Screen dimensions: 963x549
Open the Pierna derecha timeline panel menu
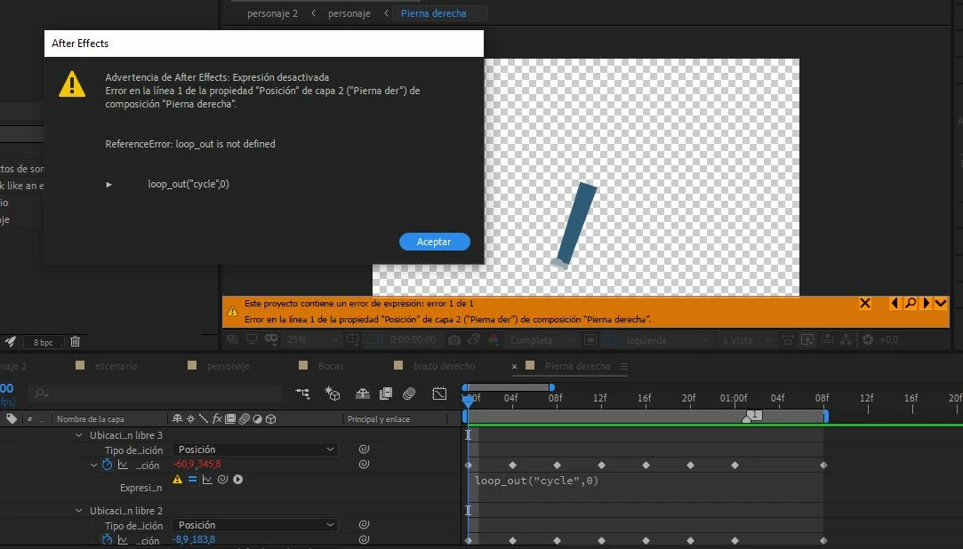pyautogui.click(x=624, y=366)
